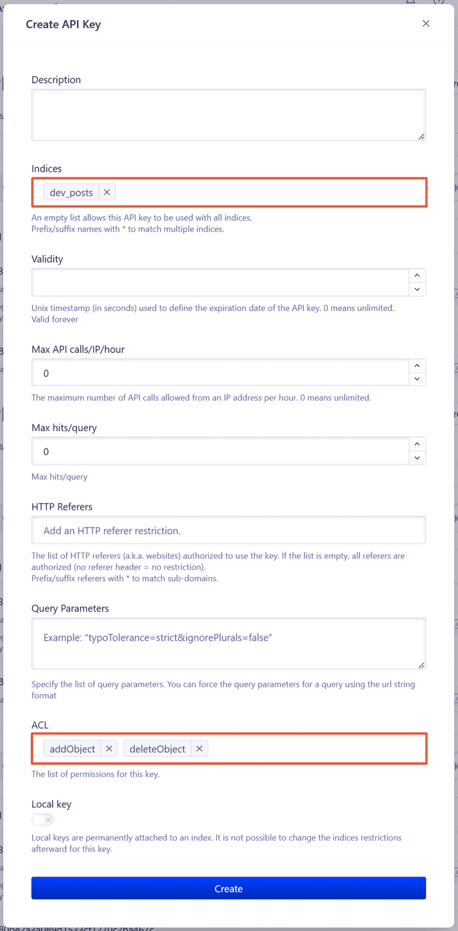
Task: Click the Description text area
Action: click(228, 114)
